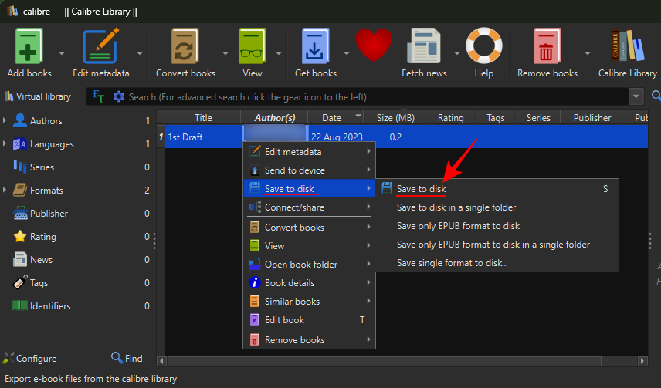The height and width of the screenshot is (388, 661).
Task: Open the Edit metadata dropdown arrow
Action: [x=140, y=53]
